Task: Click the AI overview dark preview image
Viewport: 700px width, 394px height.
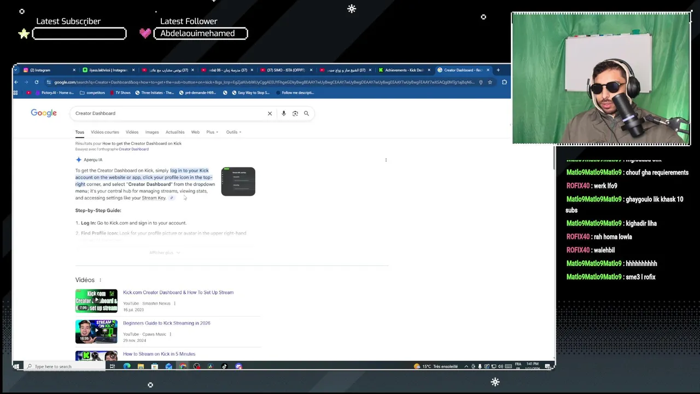Action: pyautogui.click(x=238, y=181)
